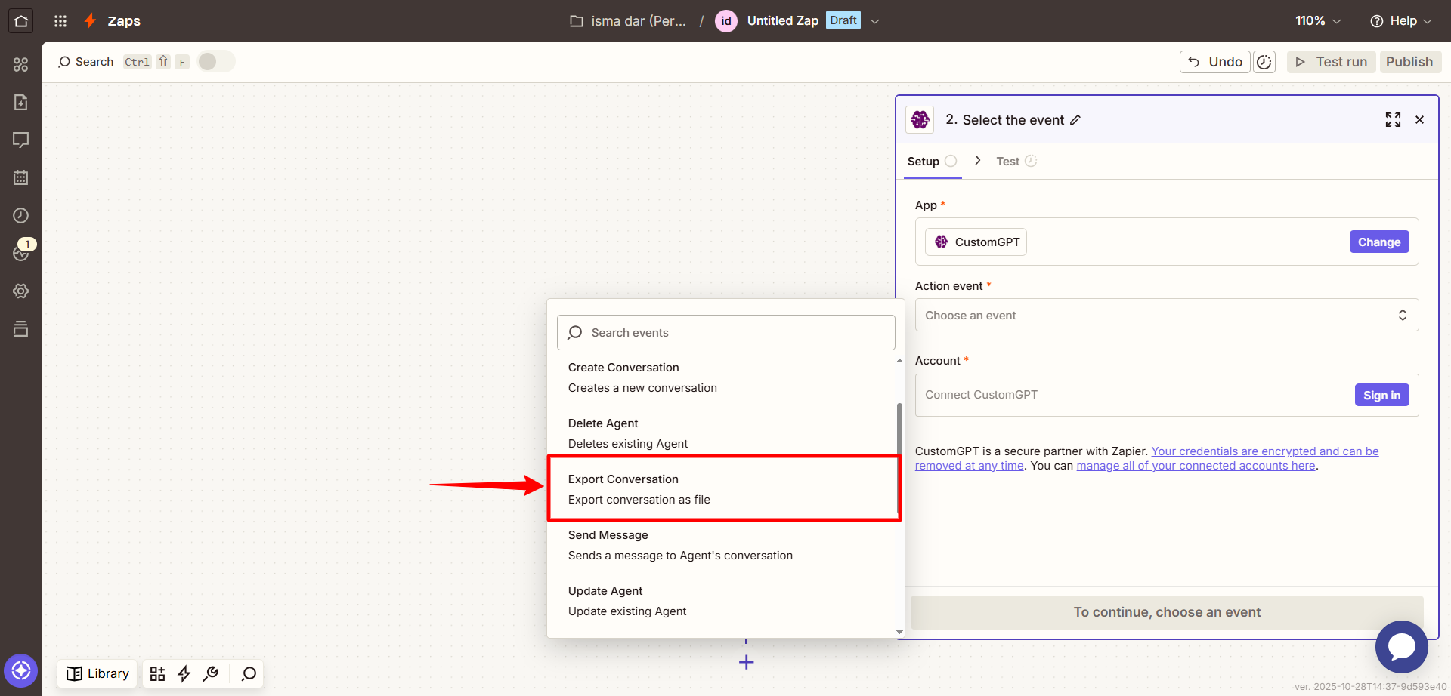Select the Delete Agent event

[725, 433]
